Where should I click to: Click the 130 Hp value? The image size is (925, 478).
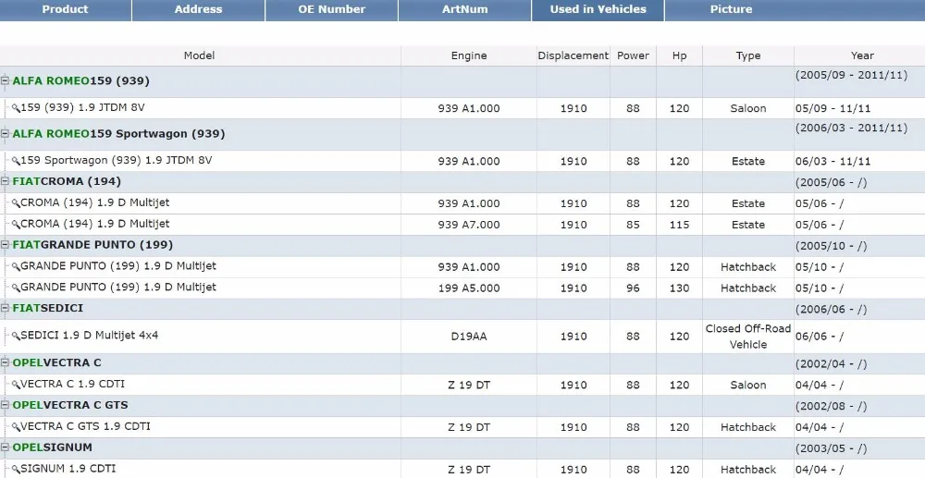pos(680,288)
